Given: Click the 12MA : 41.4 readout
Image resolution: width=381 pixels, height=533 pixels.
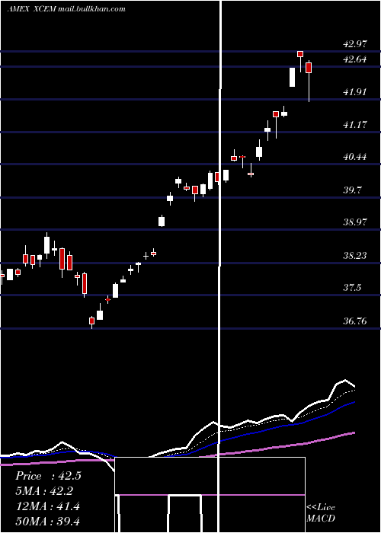Looking at the screenshot, I should point(48,506).
